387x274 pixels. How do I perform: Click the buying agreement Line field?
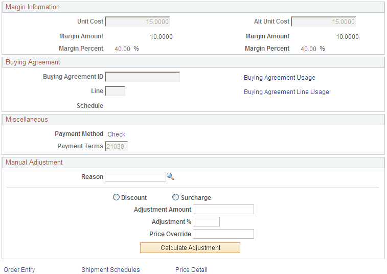[115, 91]
